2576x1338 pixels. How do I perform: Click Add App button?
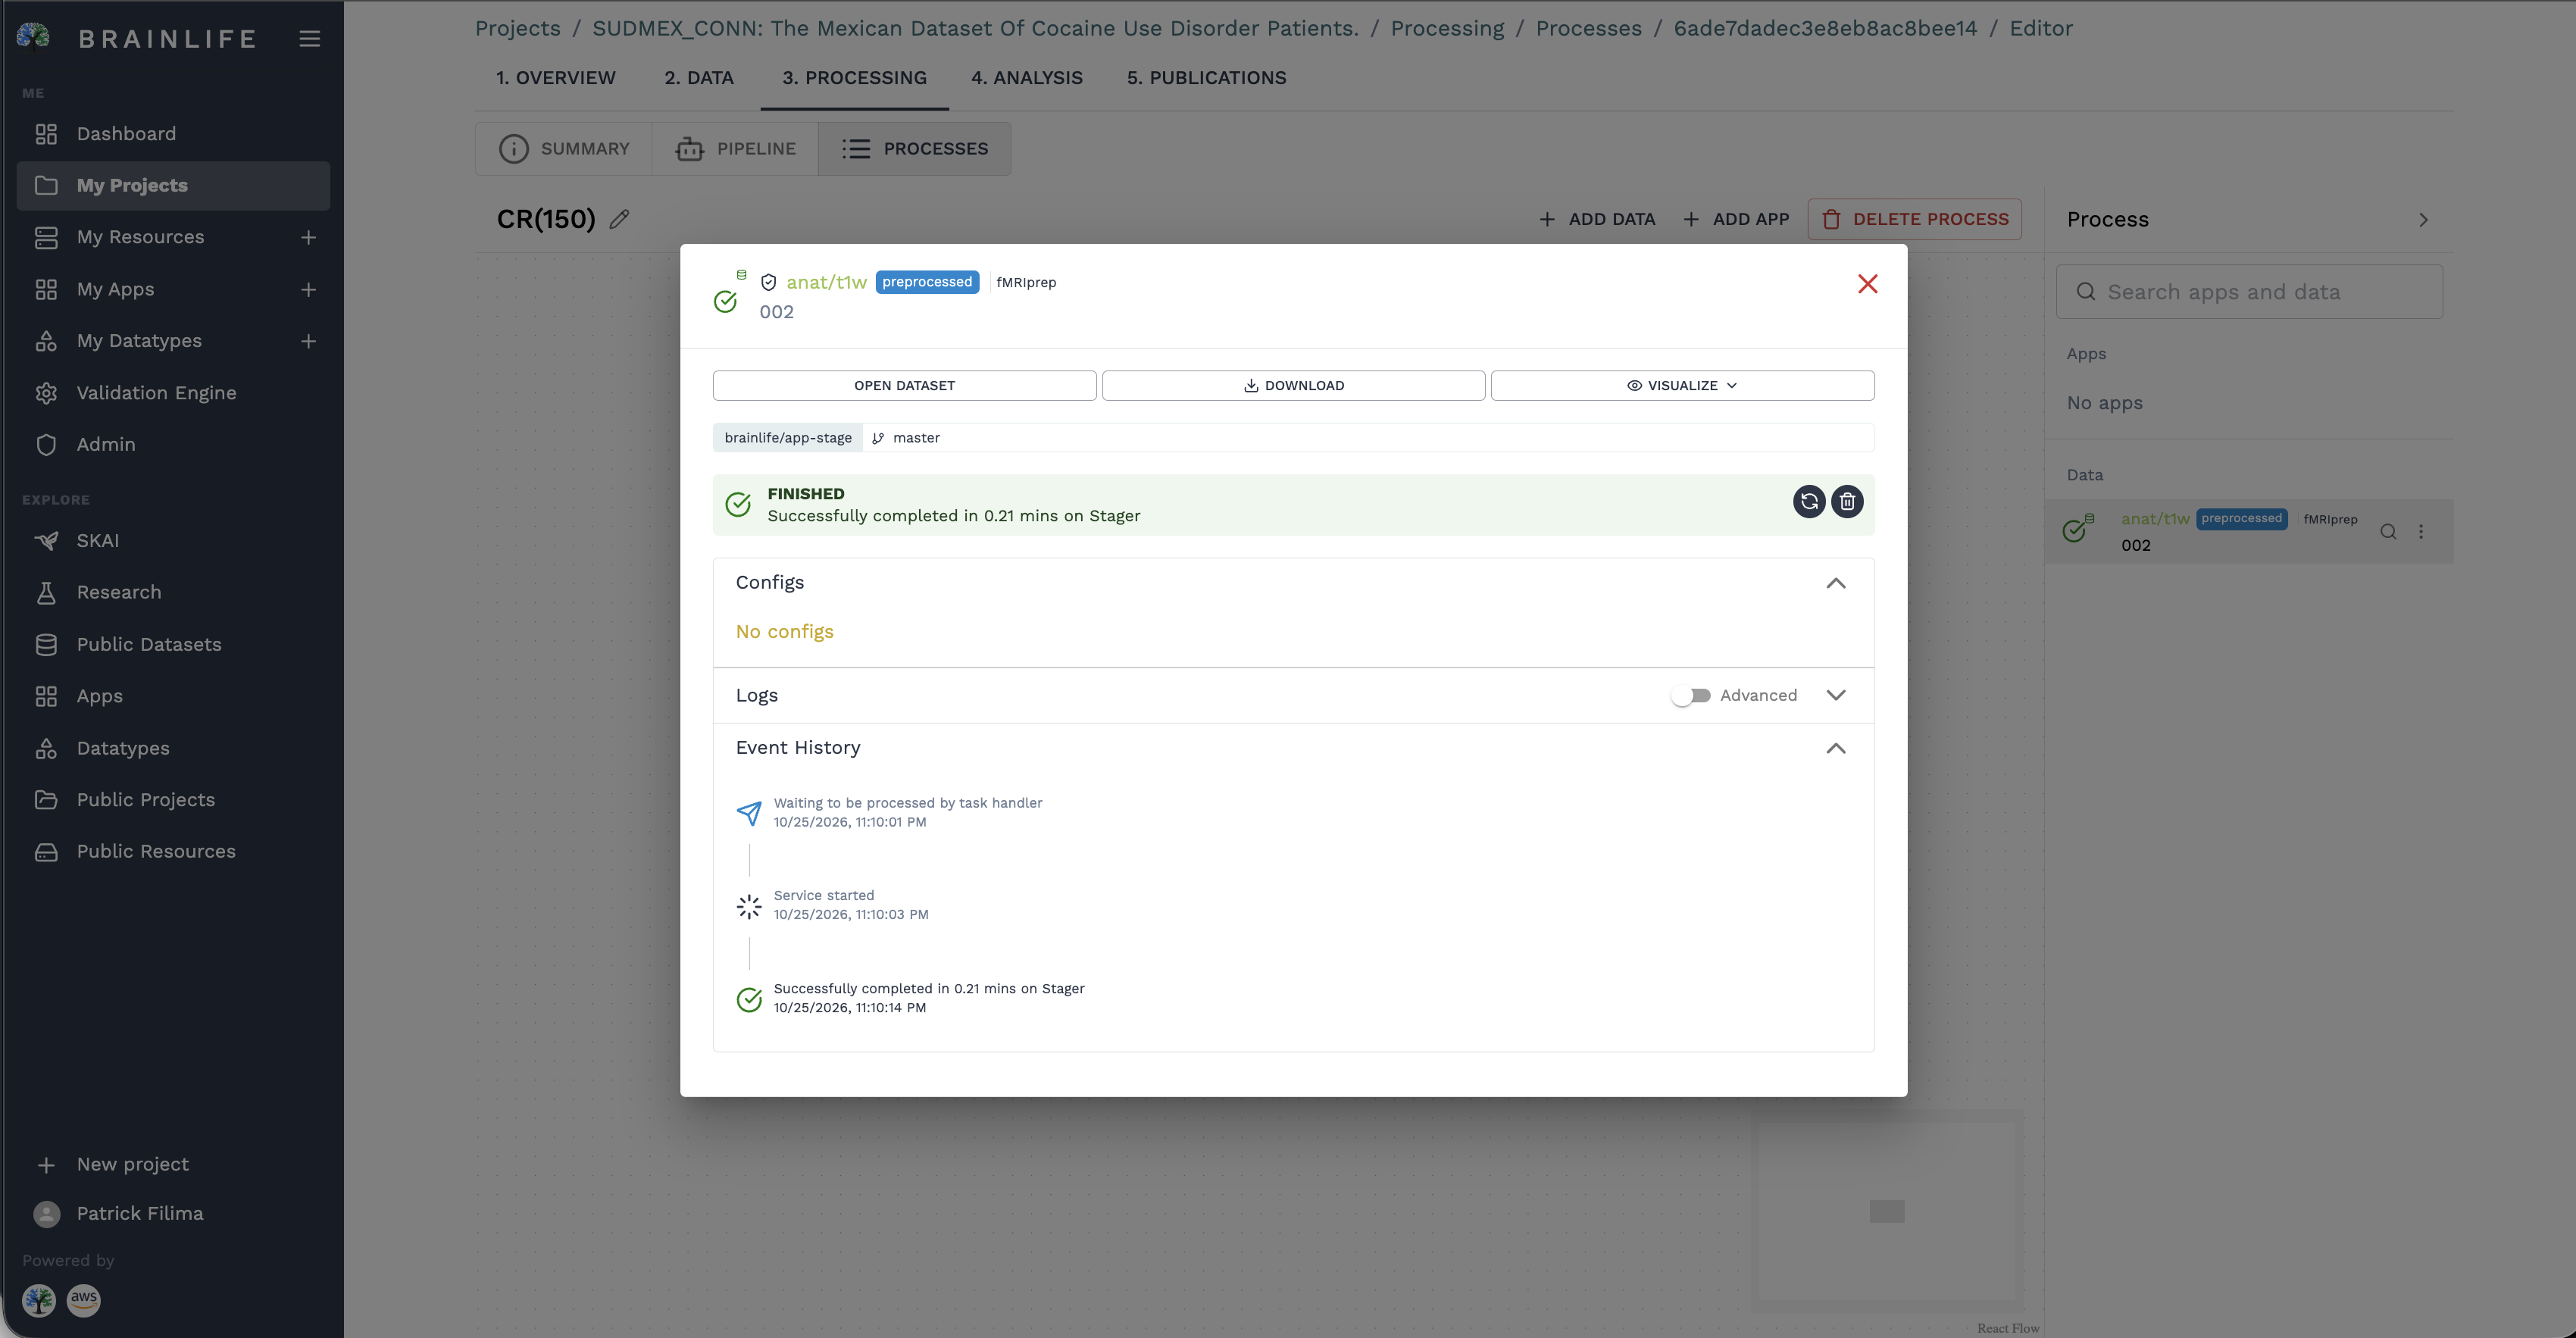tap(1736, 219)
